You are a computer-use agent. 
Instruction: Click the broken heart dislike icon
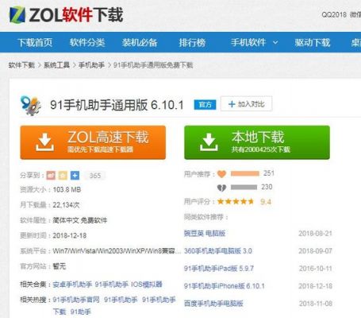(x=221, y=188)
